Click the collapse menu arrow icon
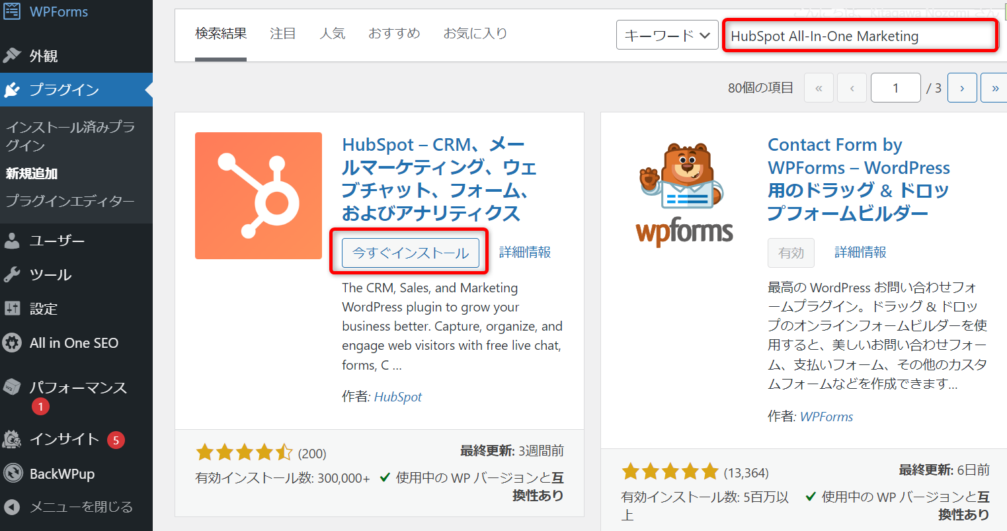 (12, 507)
